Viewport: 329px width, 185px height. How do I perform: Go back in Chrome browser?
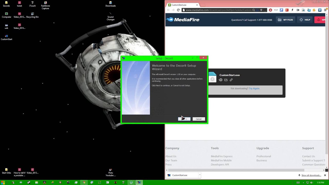168,10
